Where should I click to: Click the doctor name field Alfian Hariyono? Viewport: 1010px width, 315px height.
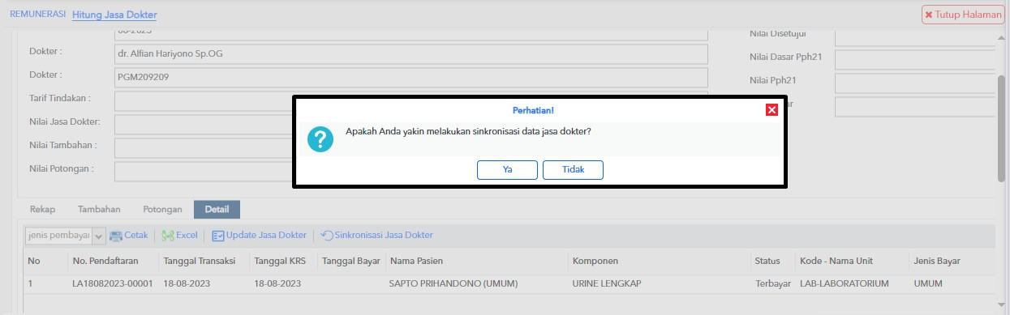tap(411, 54)
